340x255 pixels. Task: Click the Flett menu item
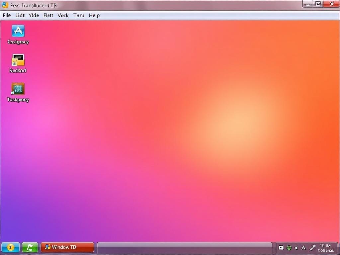48,15
